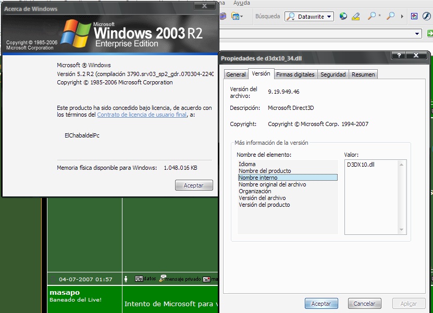Click Aceptar in Acerca de Windows dialog
Screen dimensions: 433x313
(x=194, y=185)
